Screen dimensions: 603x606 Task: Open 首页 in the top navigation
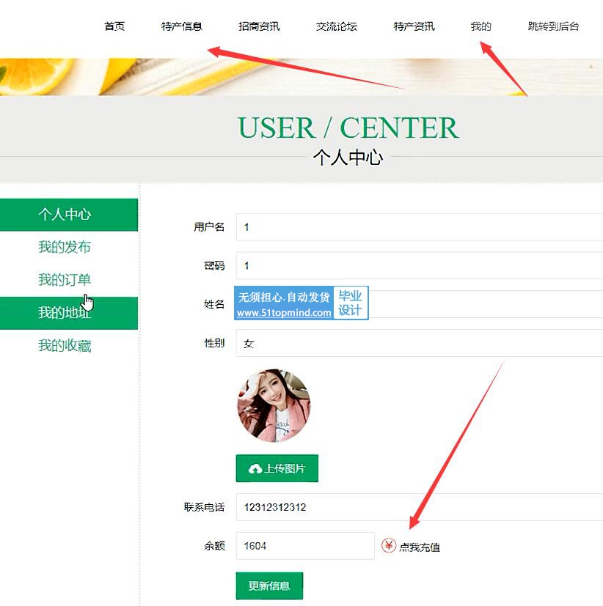pos(114,26)
